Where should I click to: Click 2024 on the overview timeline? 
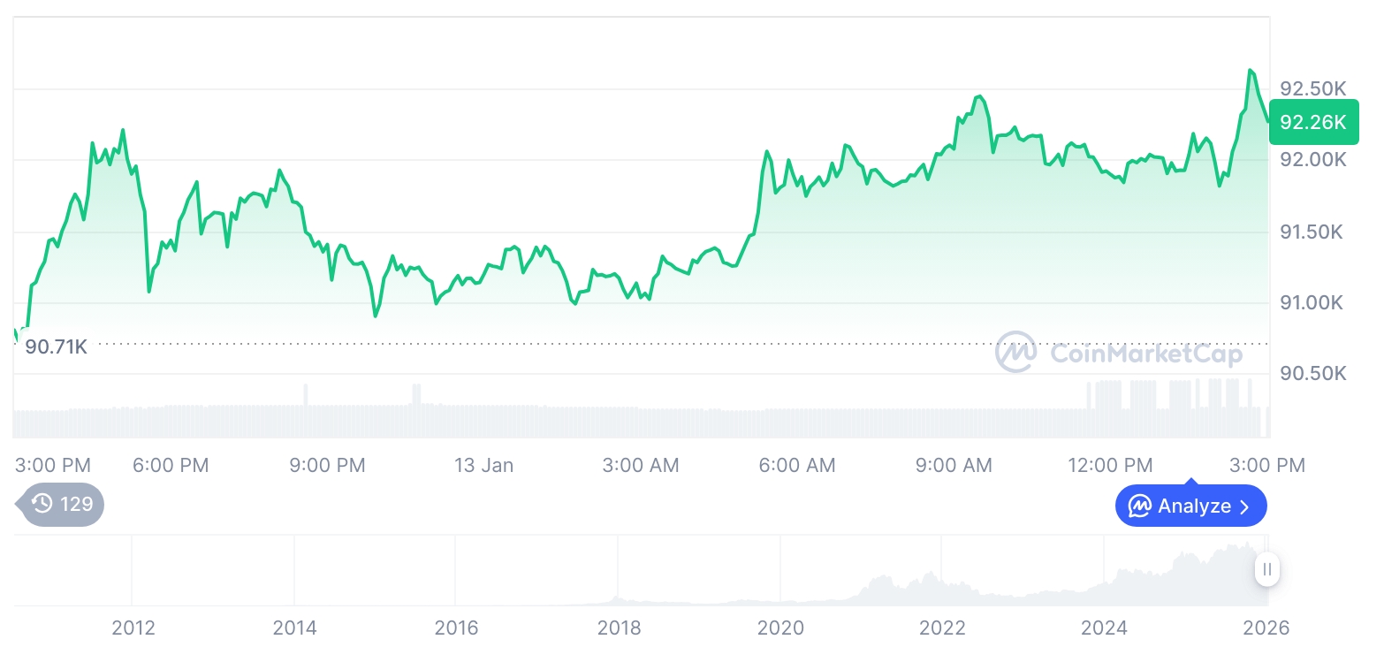pos(1104,628)
